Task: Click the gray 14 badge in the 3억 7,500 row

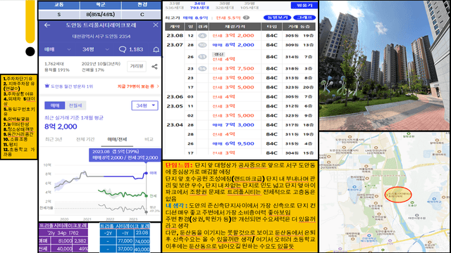Action: pyautogui.click(x=202, y=69)
